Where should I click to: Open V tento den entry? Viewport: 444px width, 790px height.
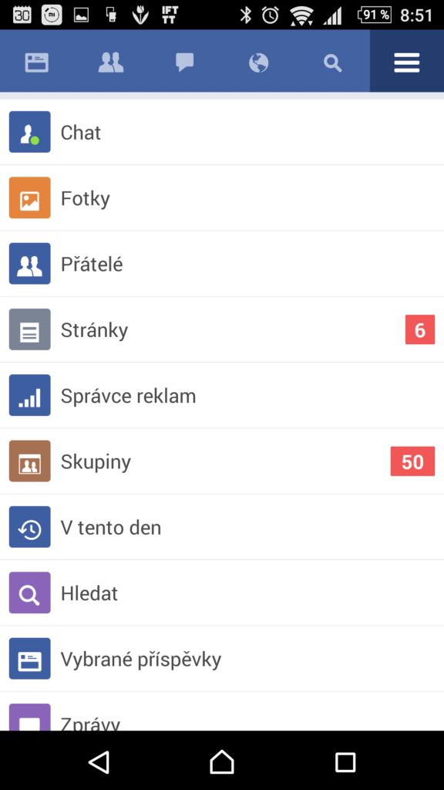tap(222, 527)
